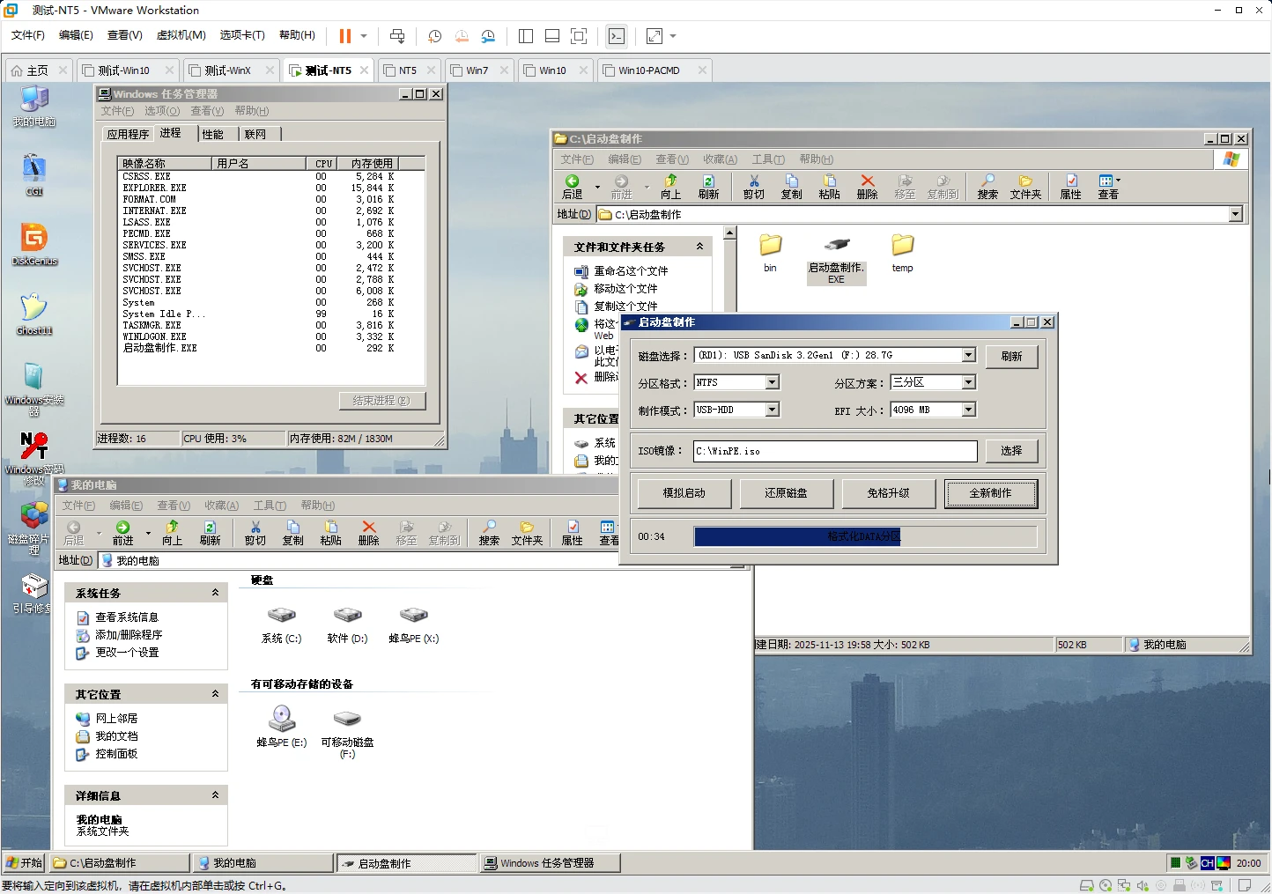Click 文件夹 folders icon in 我的电脑 toolbar
Viewport: 1272px width, 894px height.
coord(527,533)
